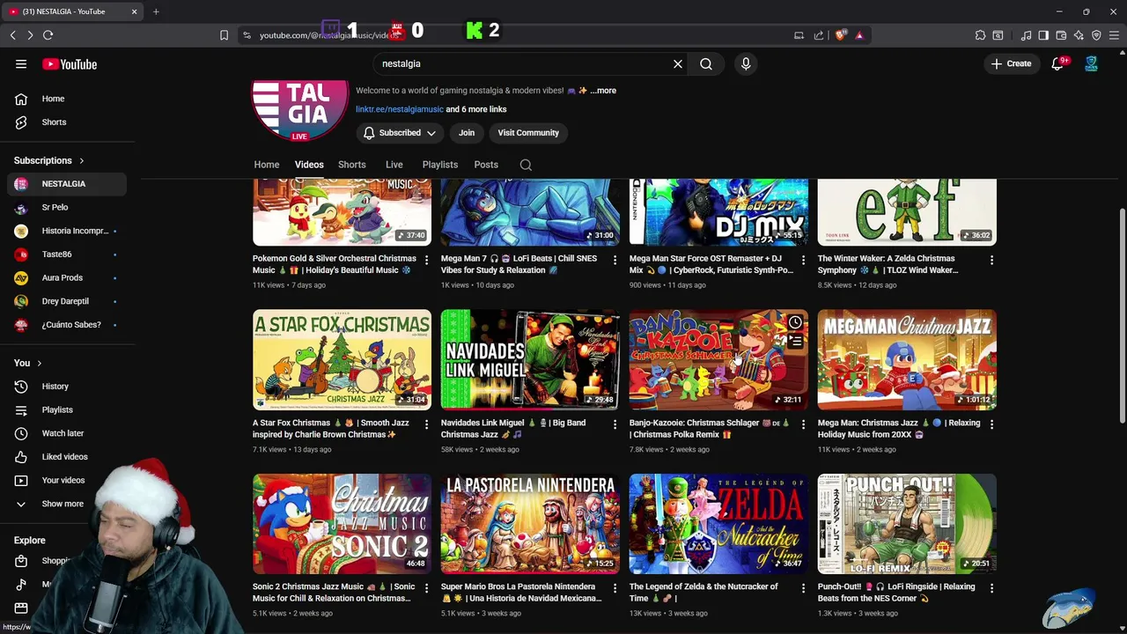Open options for Mega Man 7 LoFi video
Image resolution: width=1127 pixels, height=634 pixels.
pos(615,260)
